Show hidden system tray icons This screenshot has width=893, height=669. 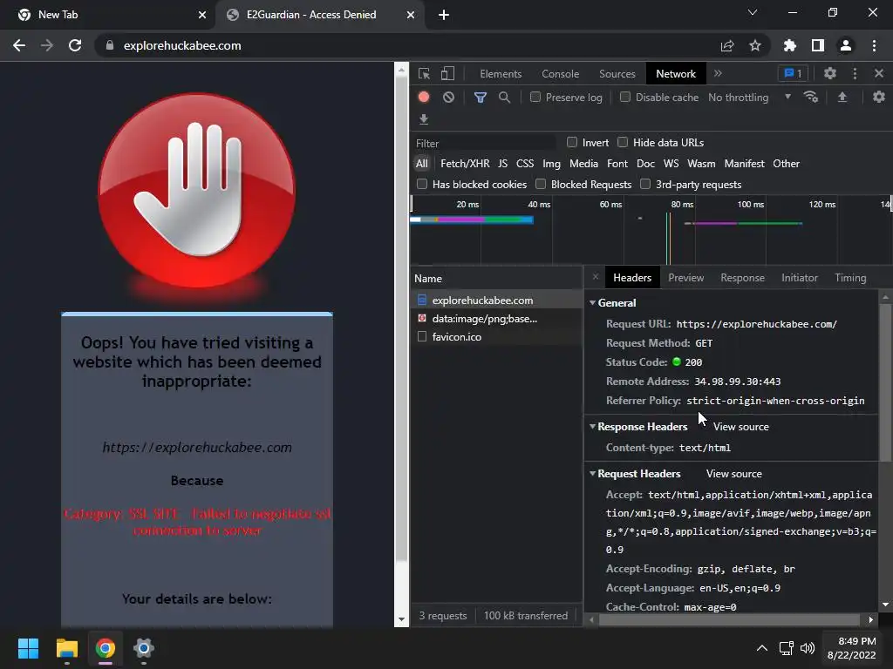click(x=761, y=648)
